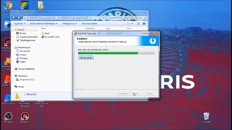The image size is (232, 130).
Task: Sort files by Type column header
Action: point(108,28)
